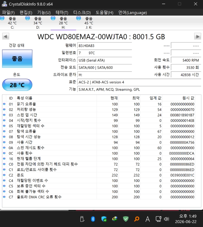Screen dimensions: 203x227
Task: Select the J: K: drive tab at 45 °C
Action: (x=89, y=23)
